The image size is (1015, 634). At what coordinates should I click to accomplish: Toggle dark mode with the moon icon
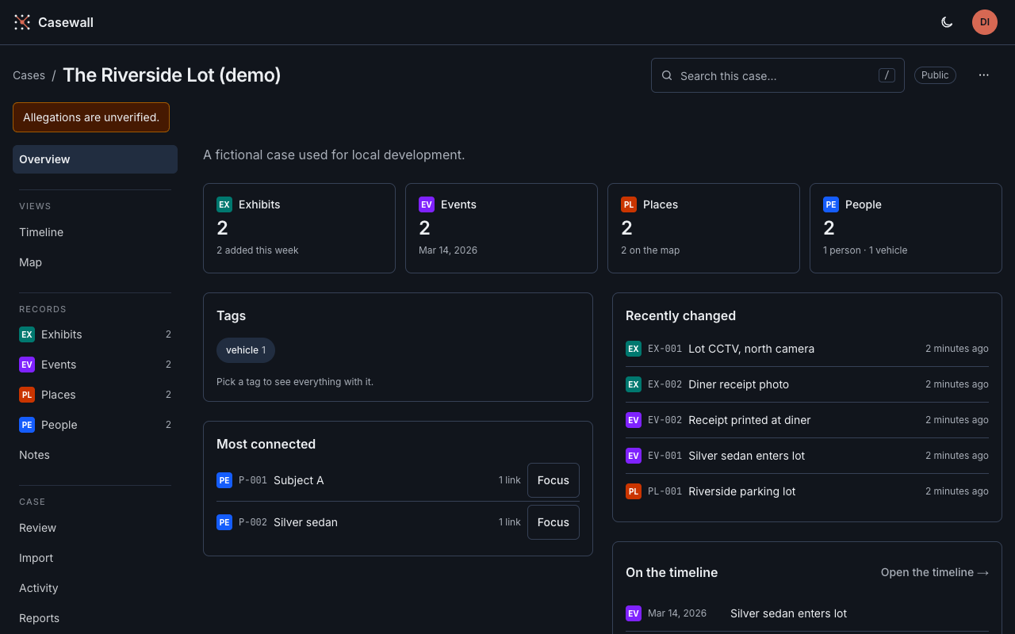pos(947,22)
